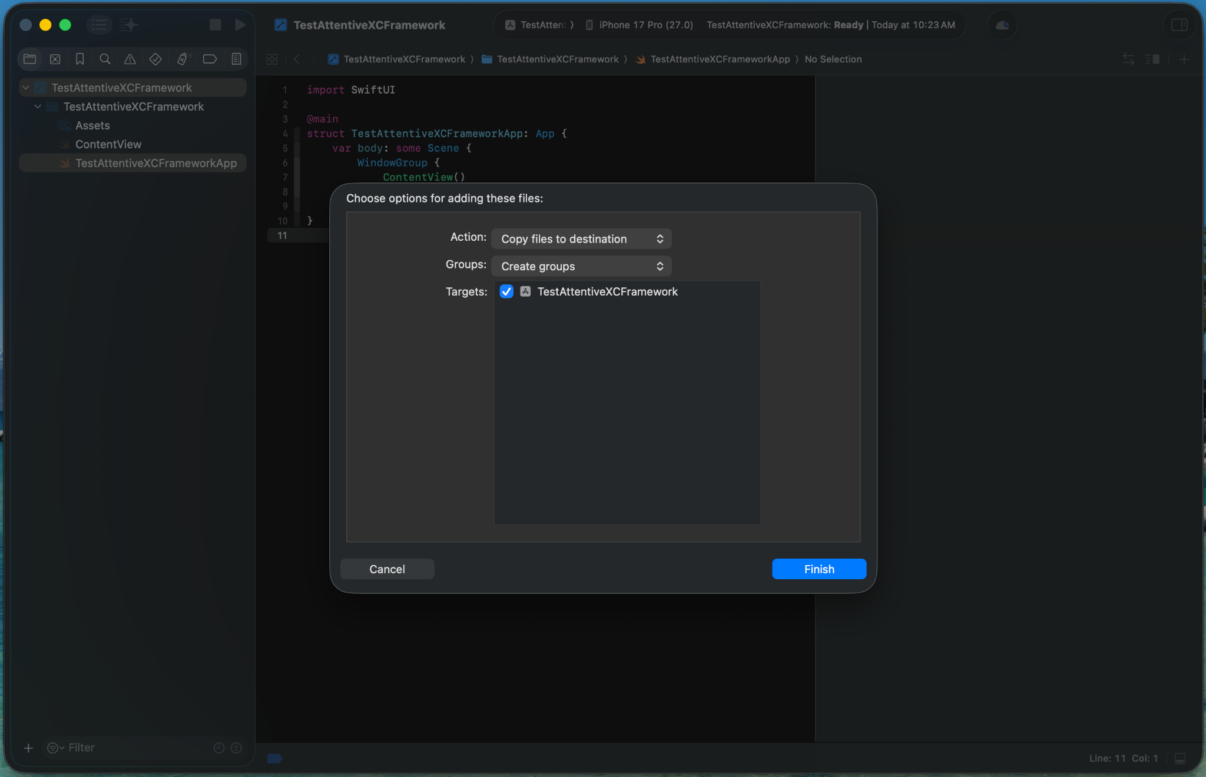This screenshot has height=777, width=1206.
Task: Open the Issue navigator warning icon
Action: point(130,59)
